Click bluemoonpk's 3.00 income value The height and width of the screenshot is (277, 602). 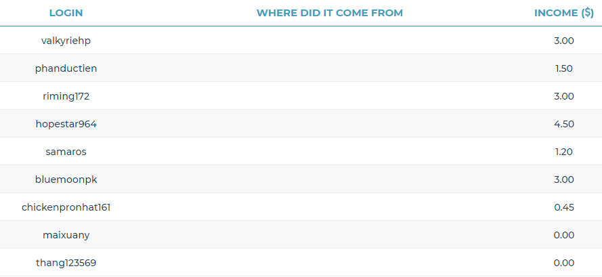click(563, 179)
